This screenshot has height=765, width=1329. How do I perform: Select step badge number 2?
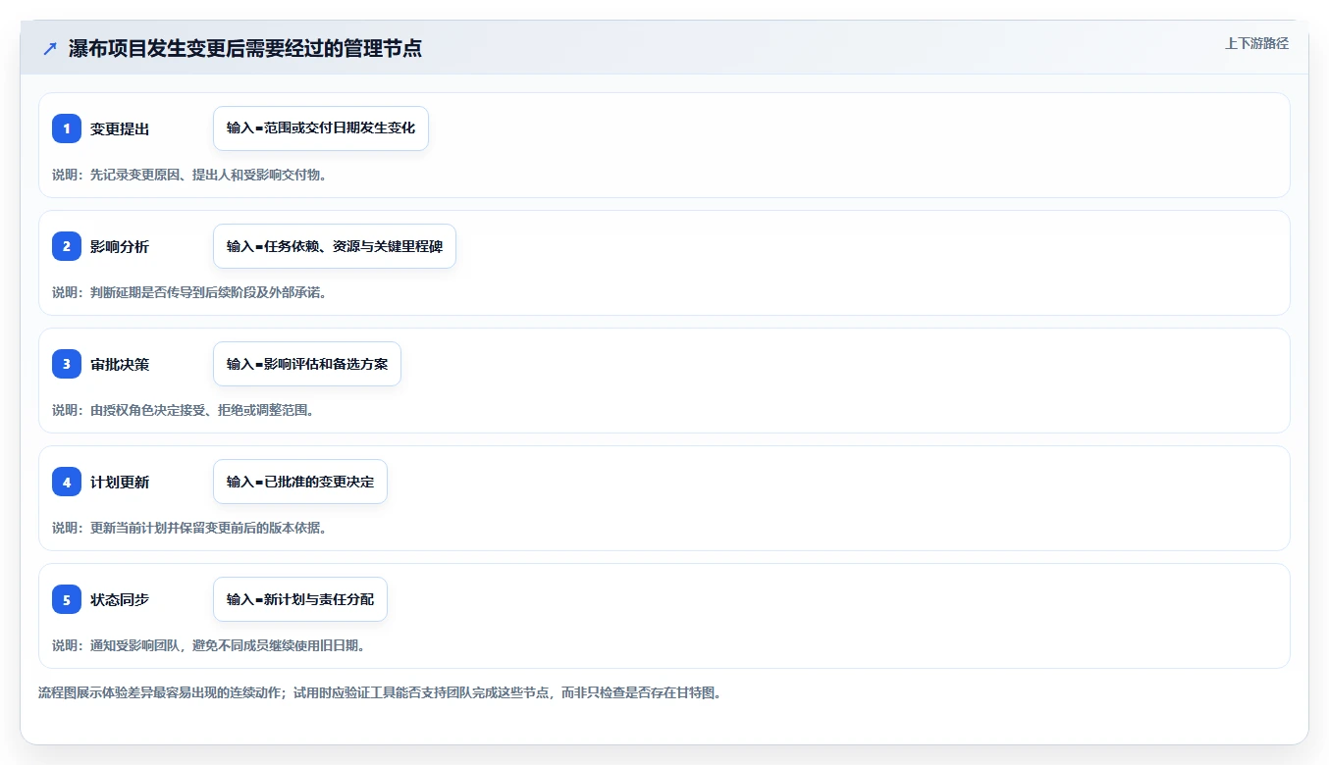(x=67, y=246)
